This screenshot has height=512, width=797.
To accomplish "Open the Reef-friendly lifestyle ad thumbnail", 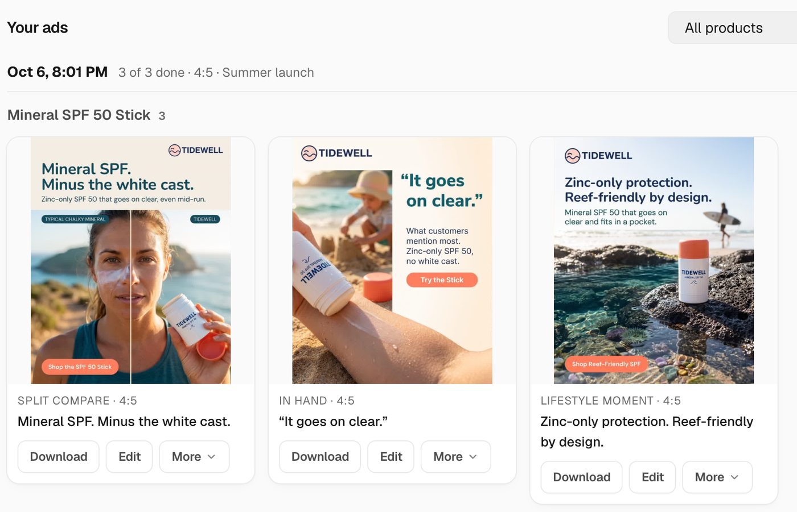I will (x=654, y=260).
